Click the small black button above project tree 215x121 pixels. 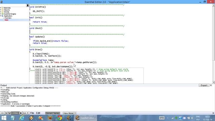(x=28, y=5)
